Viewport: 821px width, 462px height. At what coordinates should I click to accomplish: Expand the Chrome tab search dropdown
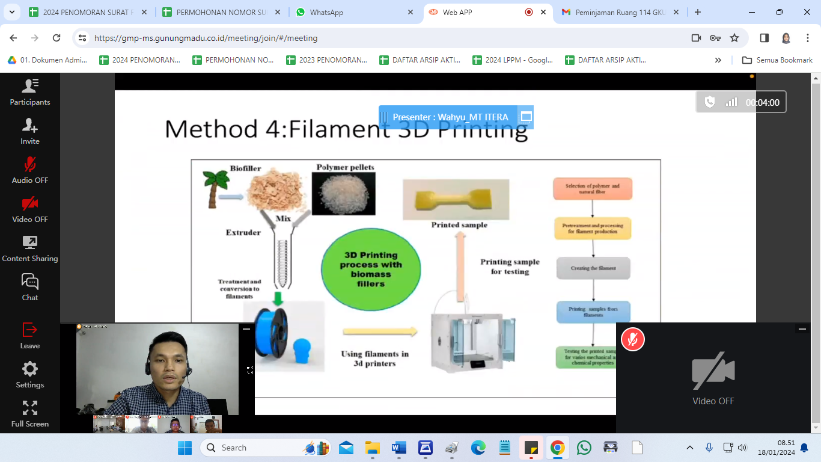pos(11,12)
